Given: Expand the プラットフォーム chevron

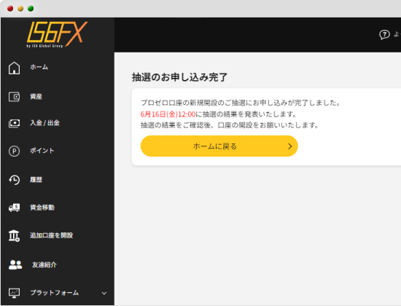Looking at the screenshot, I should 104,293.
